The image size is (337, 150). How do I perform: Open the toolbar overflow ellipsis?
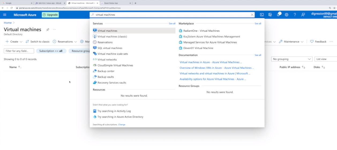point(331,42)
